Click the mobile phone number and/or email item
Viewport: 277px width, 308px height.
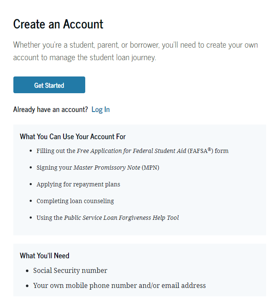(119, 285)
